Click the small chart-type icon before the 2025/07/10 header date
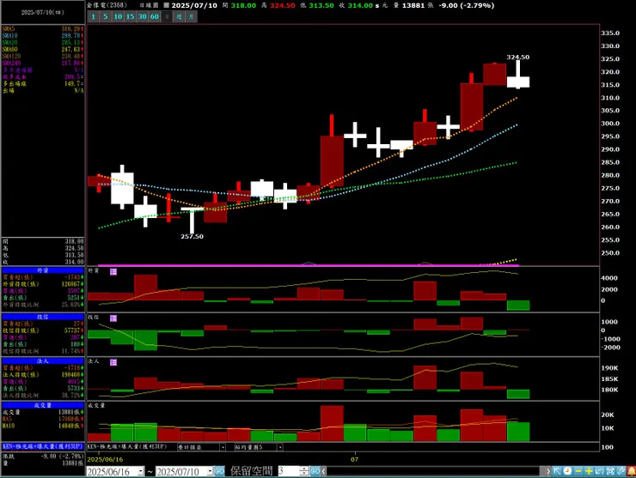Image resolution: width=636 pixels, height=478 pixels. [166, 5]
